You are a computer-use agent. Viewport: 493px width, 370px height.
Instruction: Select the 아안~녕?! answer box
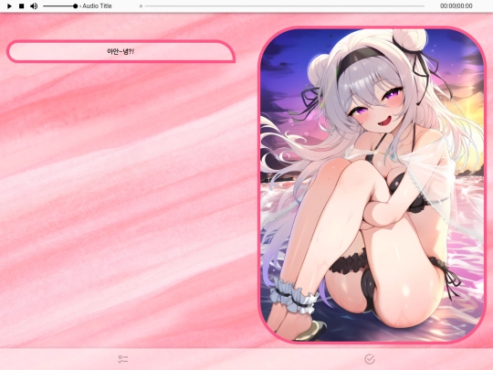click(x=121, y=51)
